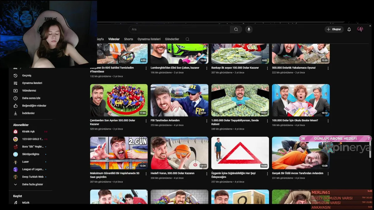Open Daha sonra izle in sidebar

point(31,98)
